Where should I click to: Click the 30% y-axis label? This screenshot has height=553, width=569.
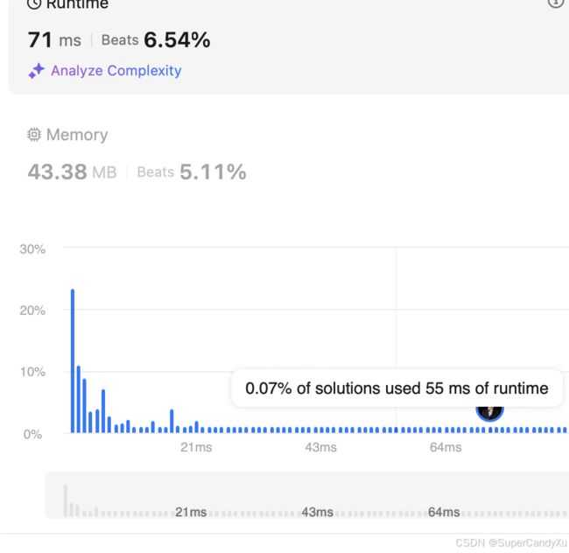click(32, 249)
